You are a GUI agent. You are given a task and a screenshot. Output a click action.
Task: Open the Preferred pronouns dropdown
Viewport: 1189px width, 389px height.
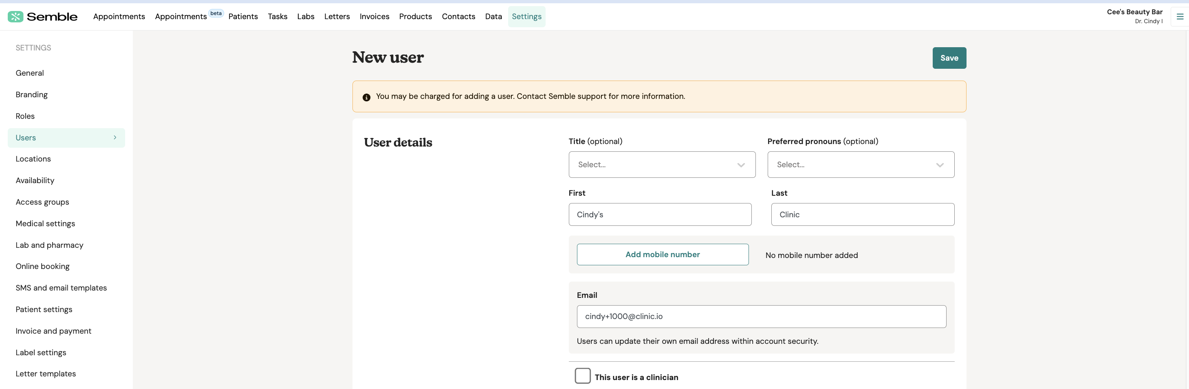click(x=860, y=164)
